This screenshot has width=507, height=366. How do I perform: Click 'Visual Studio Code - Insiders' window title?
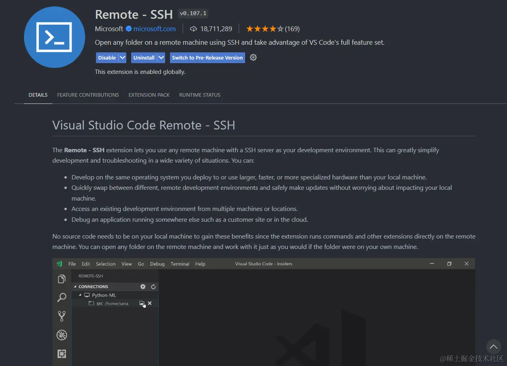pyautogui.click(x=263, y=264)
